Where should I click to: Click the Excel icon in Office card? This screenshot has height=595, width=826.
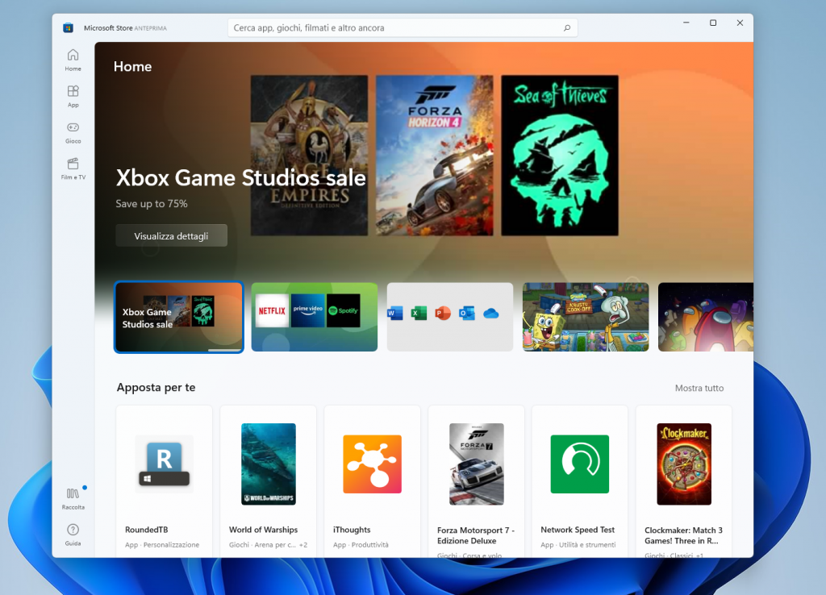point(419,314)
